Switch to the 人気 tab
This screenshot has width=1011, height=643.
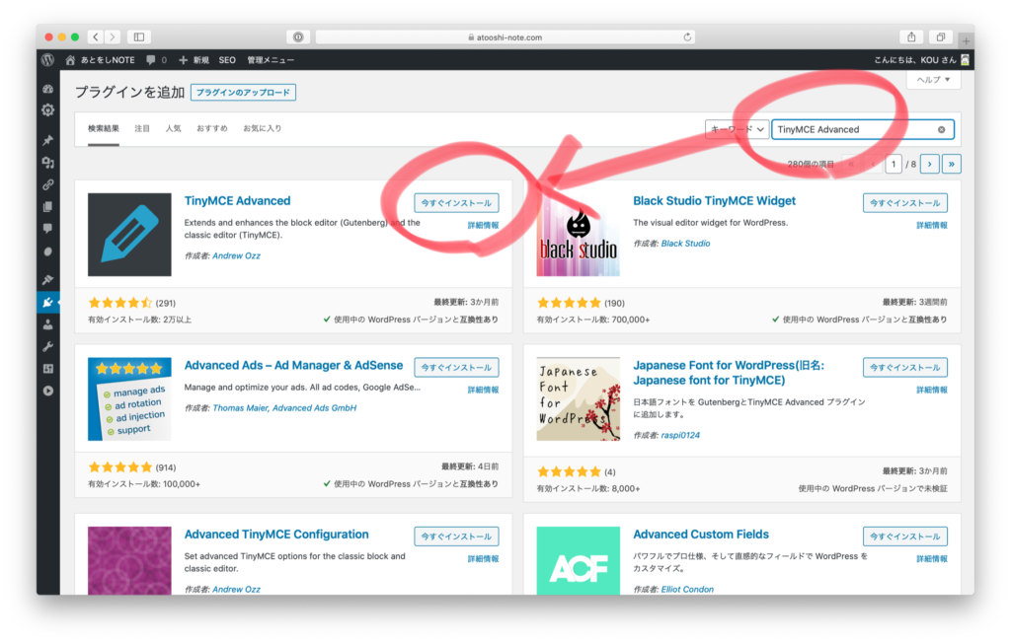point(173,128)
